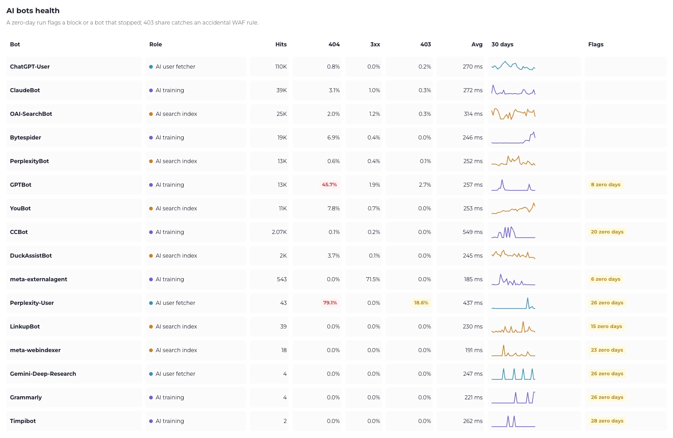Click the meta-webindexer bot name

(x=35, y=350)
